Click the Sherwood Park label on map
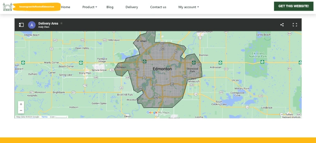 click(192, 70)
